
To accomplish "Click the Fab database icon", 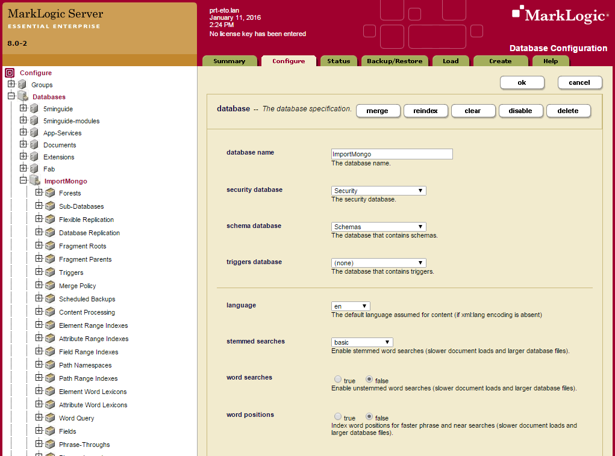I will [34, 169].
